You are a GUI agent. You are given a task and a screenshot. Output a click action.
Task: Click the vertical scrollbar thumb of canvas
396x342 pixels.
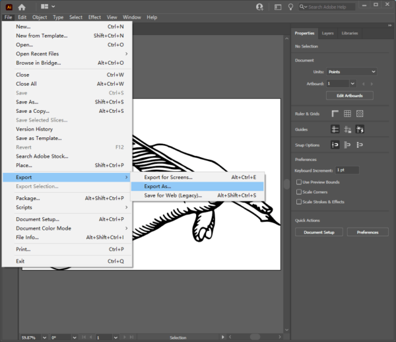click(286, 184)
